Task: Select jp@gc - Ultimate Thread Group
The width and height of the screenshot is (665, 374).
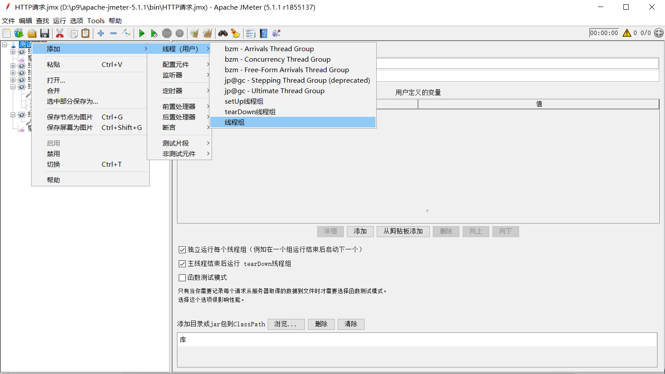Action: tap(293, 91)
